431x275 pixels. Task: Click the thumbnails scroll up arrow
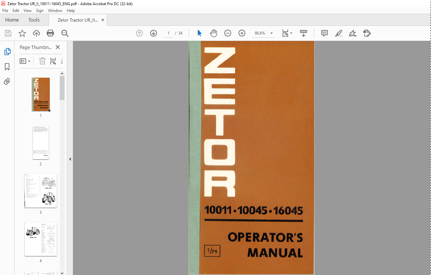[x=62, y=74]
